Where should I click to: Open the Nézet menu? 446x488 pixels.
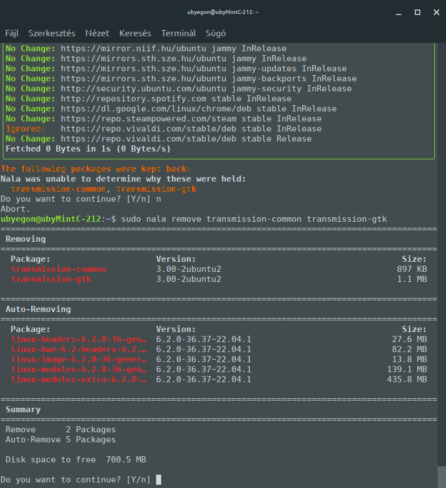pyautogui.click(x=98, y=33)
